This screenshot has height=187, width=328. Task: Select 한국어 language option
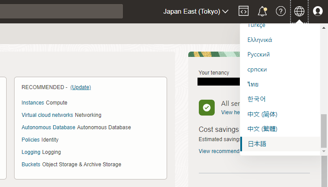(257, 99)
